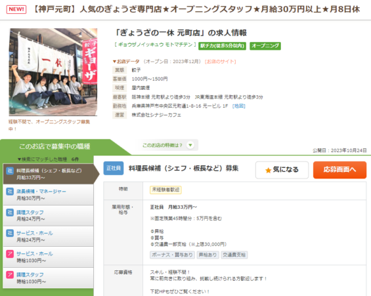Select 調理スタッフ 月給24万円～ job tab
Screen dimensions: 371x296
click(49, 216)
